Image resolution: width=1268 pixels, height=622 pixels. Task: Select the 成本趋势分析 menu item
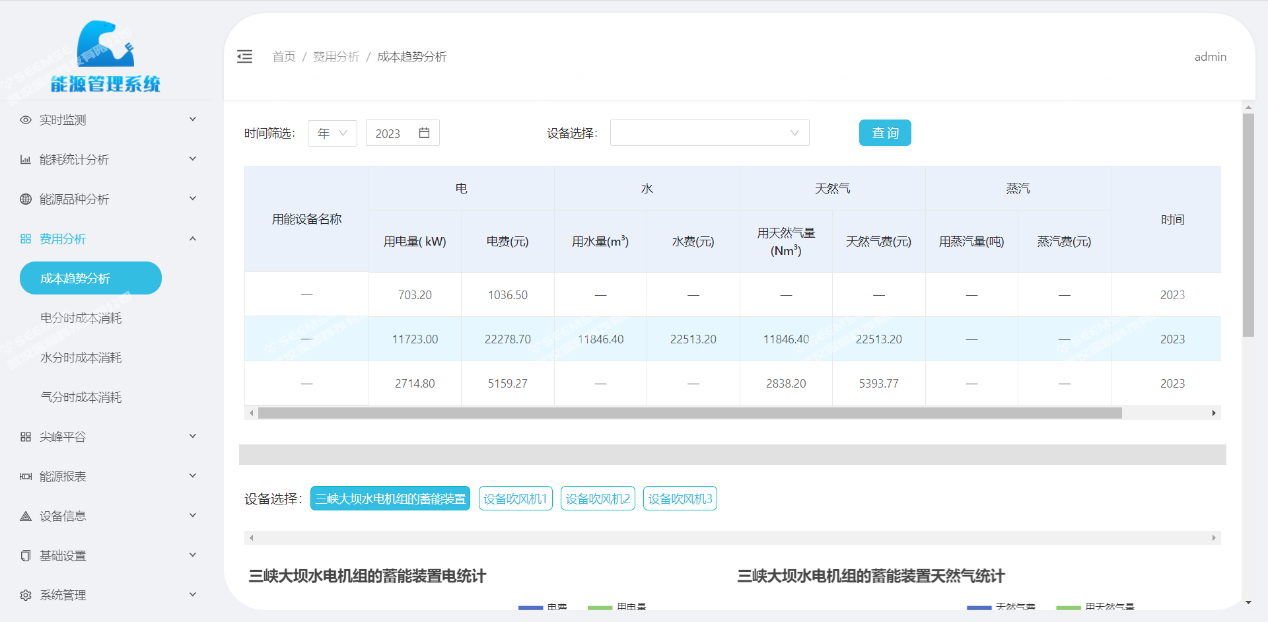point(90,278)
